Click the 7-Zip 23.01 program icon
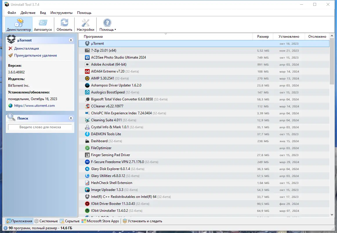This screenshot has width=337, height=233. 87,50
